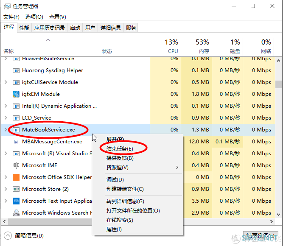Screen dimensions: 283x246
Task: Click the Task Manager title bar icon
Action: pyautogui.click(x=7, y=6)
